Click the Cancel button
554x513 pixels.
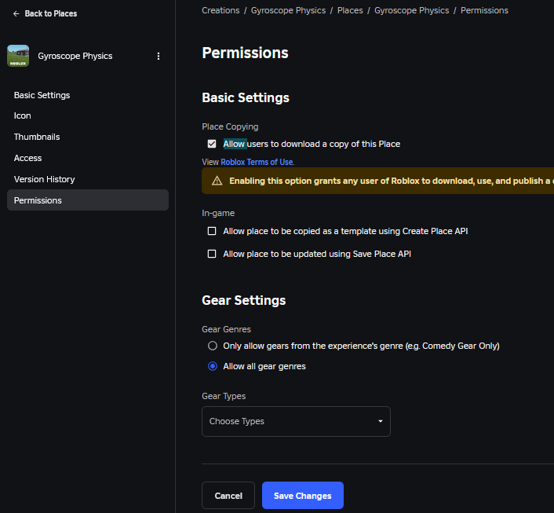228,496
